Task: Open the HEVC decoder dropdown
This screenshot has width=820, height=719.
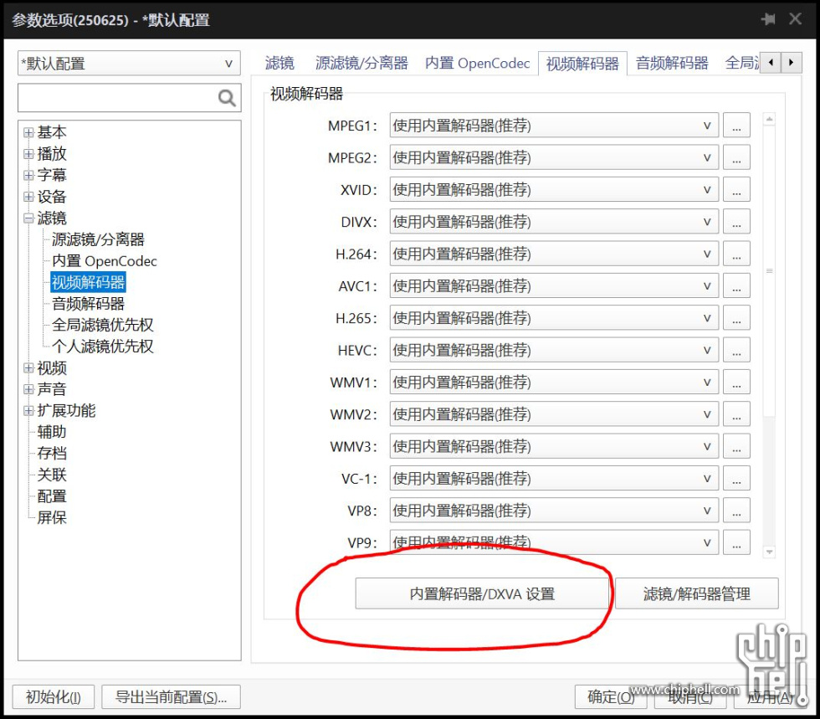Action: (554, 350)
